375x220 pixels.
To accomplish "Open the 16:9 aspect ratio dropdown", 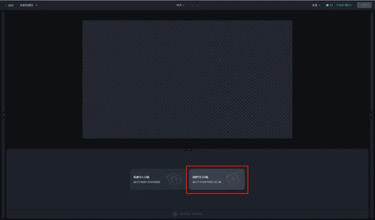I will [x=180, y=5].
